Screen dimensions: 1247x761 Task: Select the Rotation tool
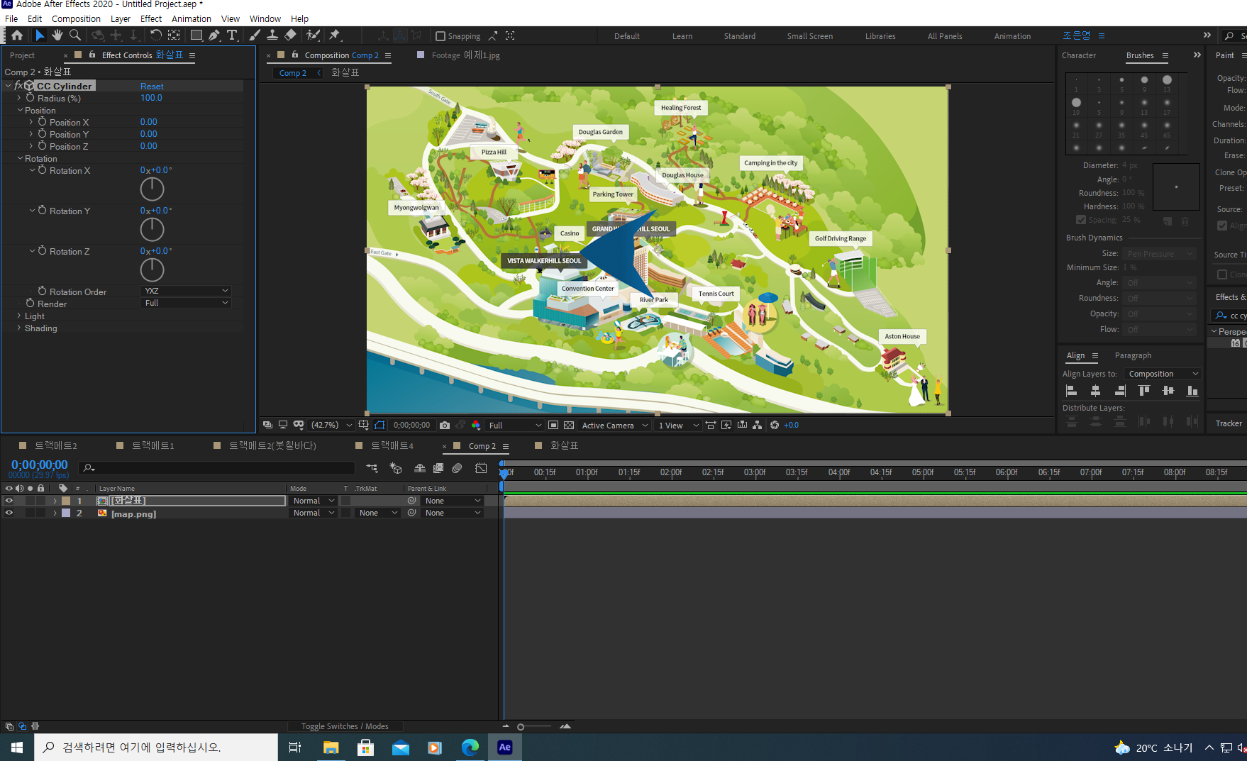coord(155,35)
